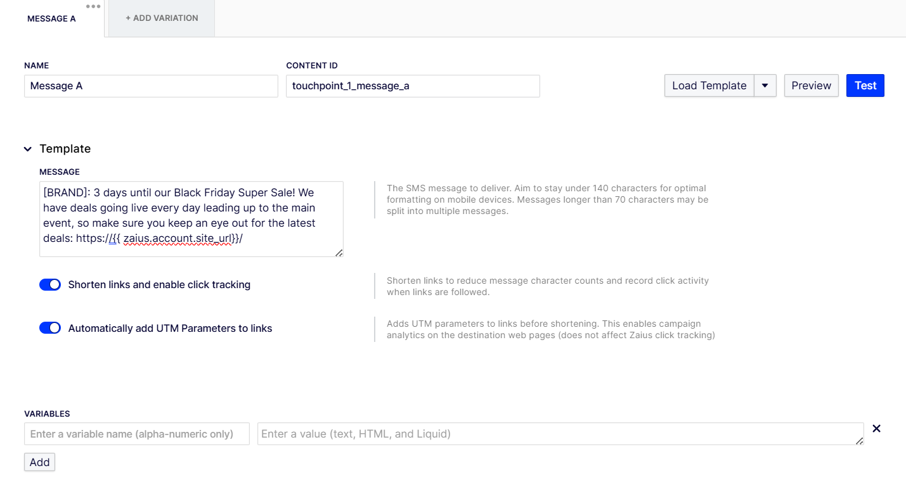Click the variable value text box
The width and height of the screenshot is (906, 480).
tap(560, 434)
